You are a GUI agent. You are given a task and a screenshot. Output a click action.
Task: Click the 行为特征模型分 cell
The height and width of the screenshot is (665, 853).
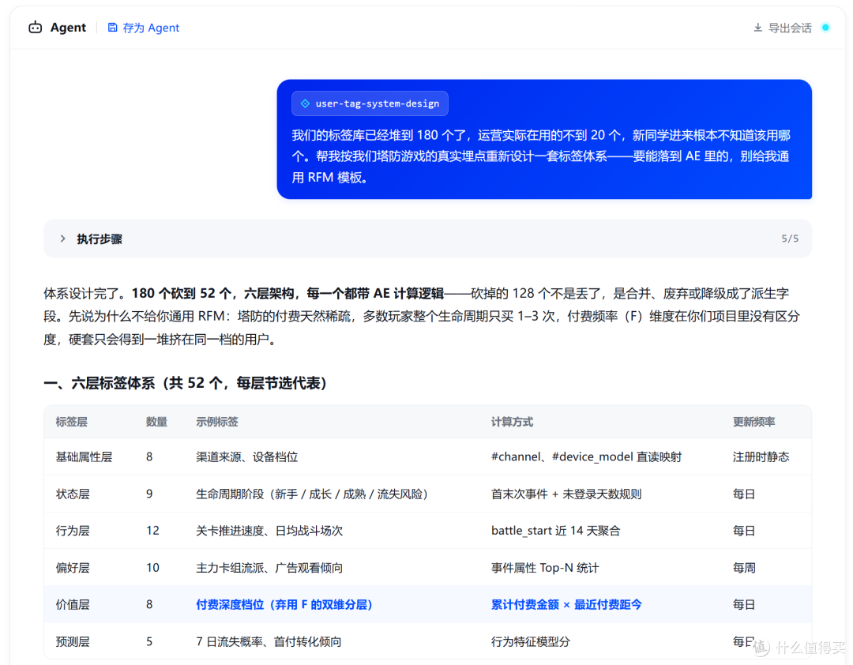(x=531, y=641)
